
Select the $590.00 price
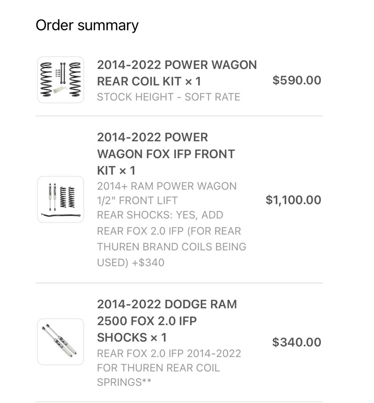pos(297,80)
